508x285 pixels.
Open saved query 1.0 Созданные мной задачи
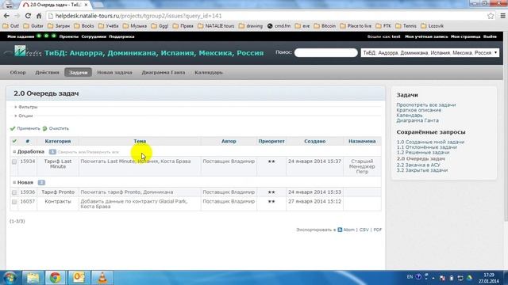pos(430,142)
